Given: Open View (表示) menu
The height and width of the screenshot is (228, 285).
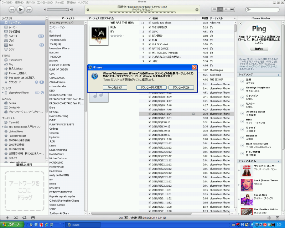Looking at the screenshot, I should (x=30, y=2).
